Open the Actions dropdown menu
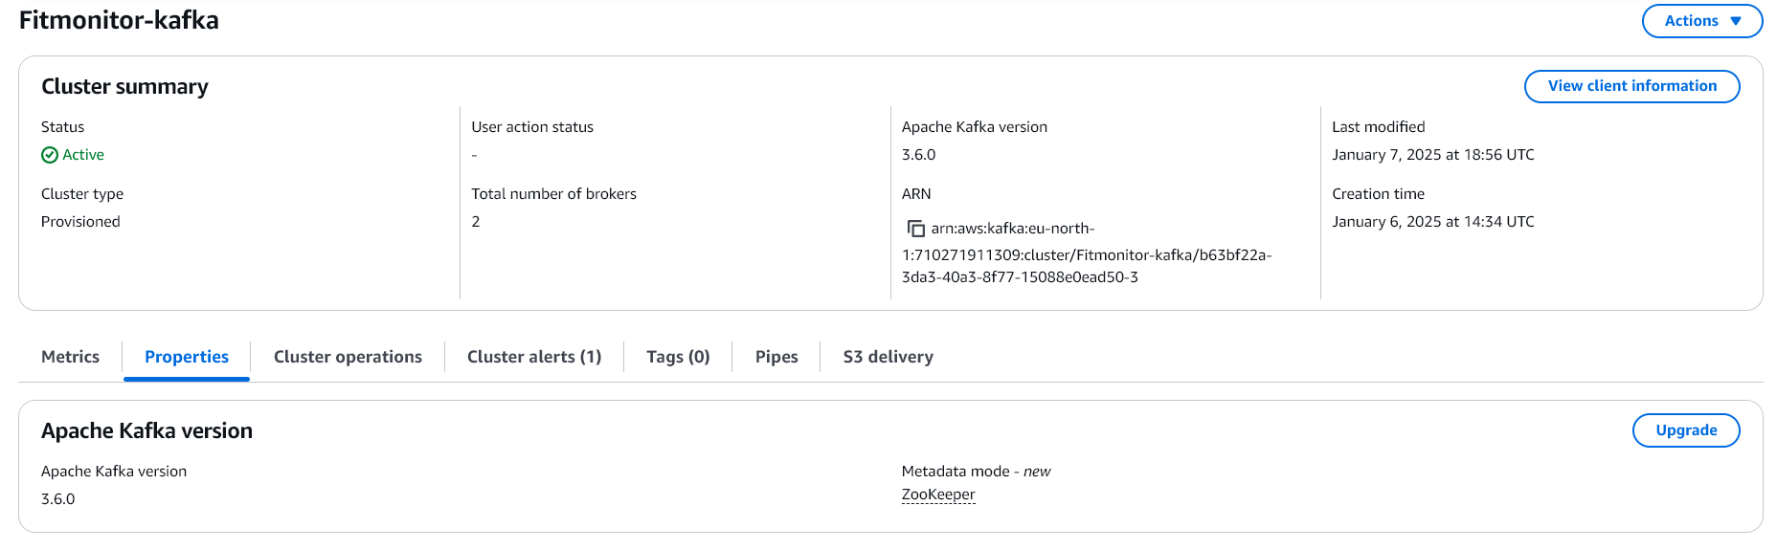 (1701, 21)
